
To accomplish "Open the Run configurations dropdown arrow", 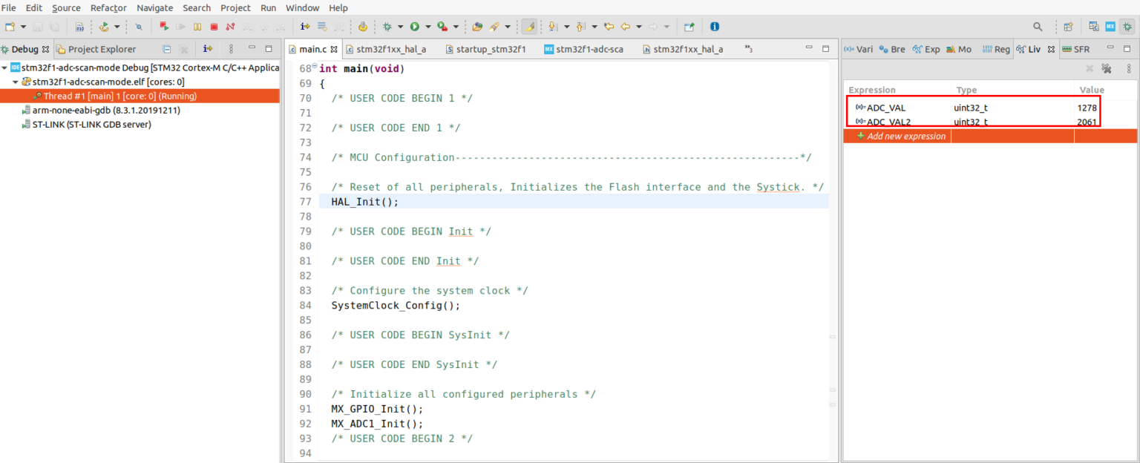I will [x=427, y=27].
